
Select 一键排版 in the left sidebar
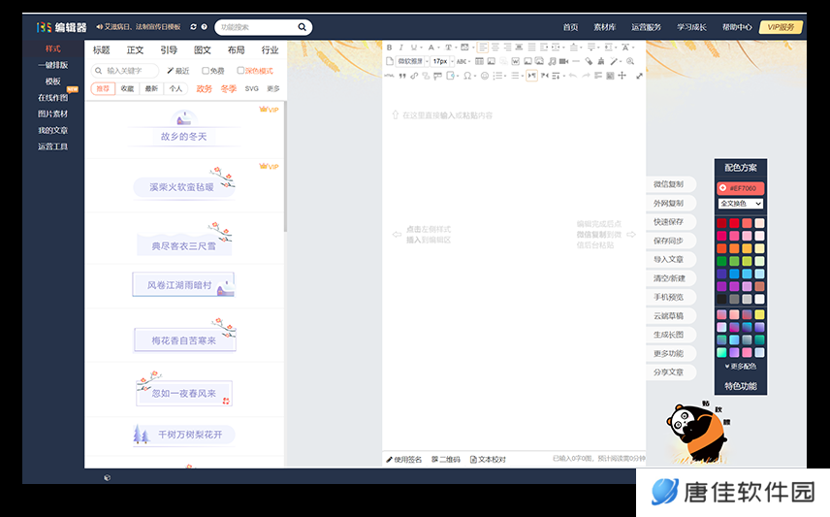tap(53, 65)
